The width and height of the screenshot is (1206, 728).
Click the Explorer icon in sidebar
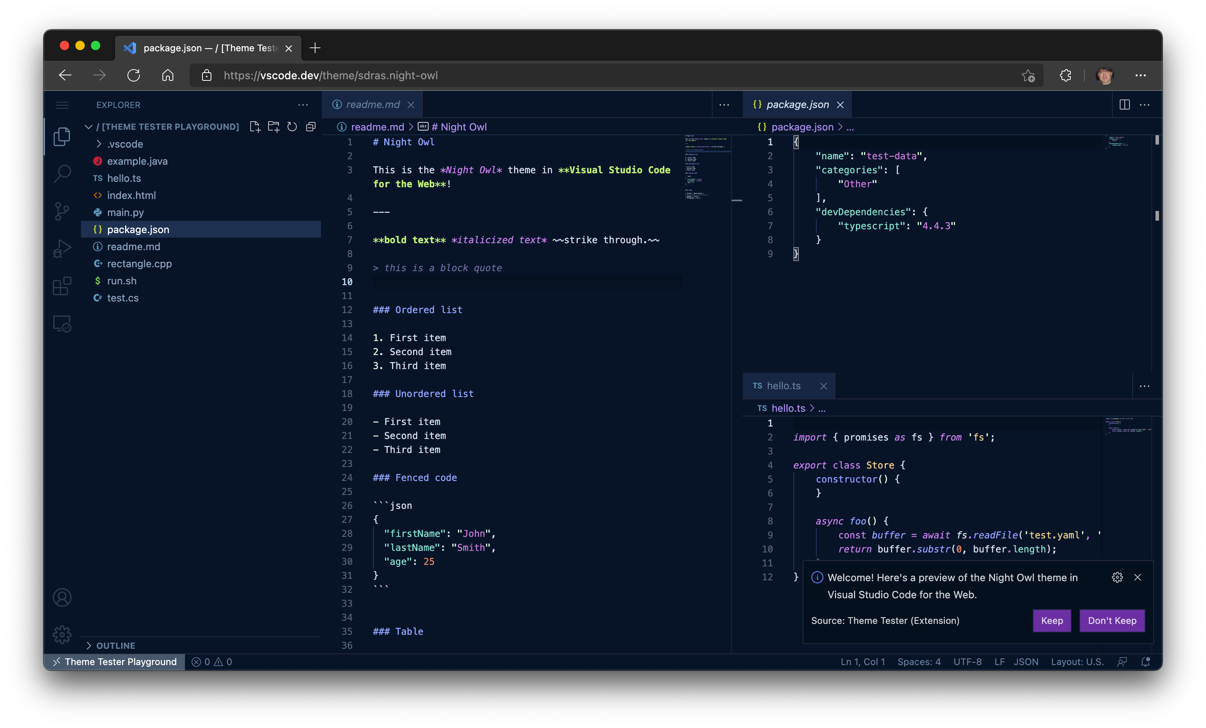(60, 136)
